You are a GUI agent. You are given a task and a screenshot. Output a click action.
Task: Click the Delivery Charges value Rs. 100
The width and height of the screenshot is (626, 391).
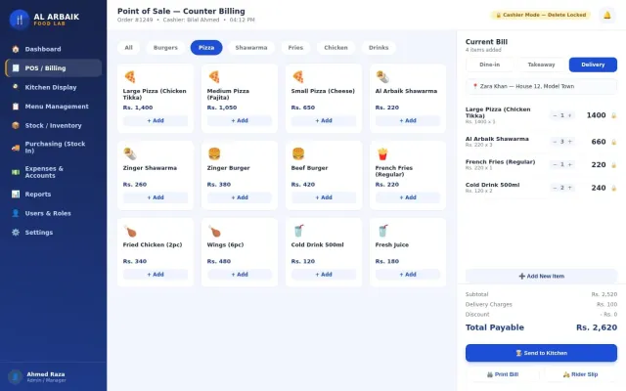click(606, 304)
